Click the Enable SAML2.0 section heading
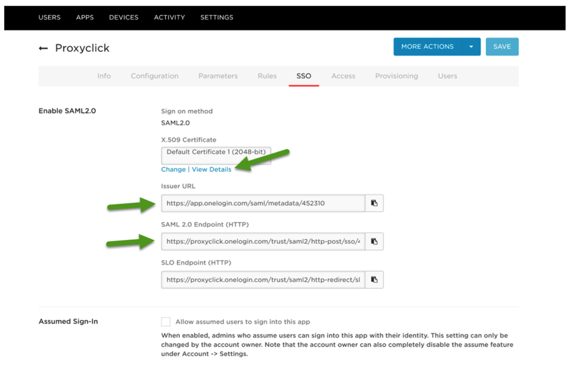 68,111
